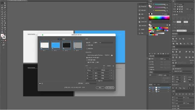The height and width of the screenshot is (110, 195).
Task: Adjust the yellow slider in the Color panel
Action: point(160,11)
